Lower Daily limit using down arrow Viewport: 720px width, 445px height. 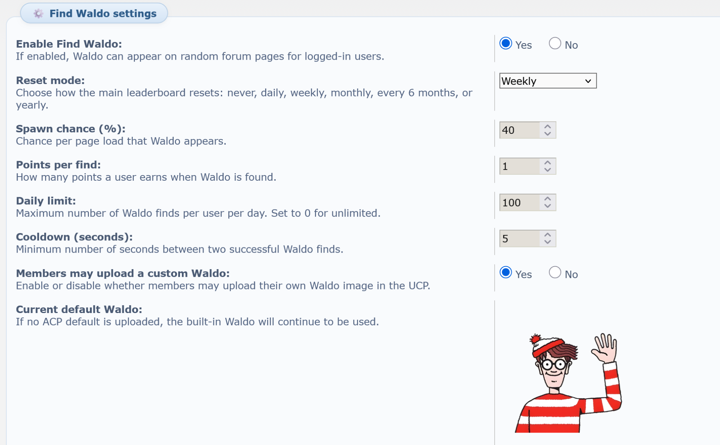point(547,206)
